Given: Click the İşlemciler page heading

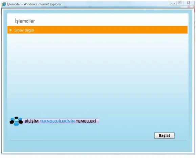Looking at the screenshot, I should 25,21.
